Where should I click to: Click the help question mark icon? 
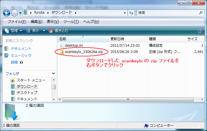coord(200,31)
